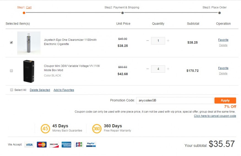The height and width of the screenshot is (156, 241).
Task: Decrease quantity of Joyetech Ego One
Action: (x=148, y=41)
